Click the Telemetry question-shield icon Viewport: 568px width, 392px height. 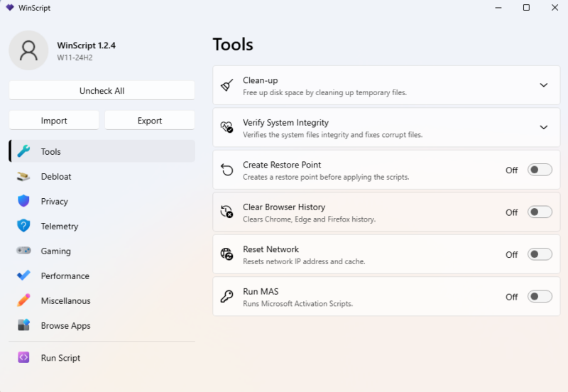click(24, 226)
